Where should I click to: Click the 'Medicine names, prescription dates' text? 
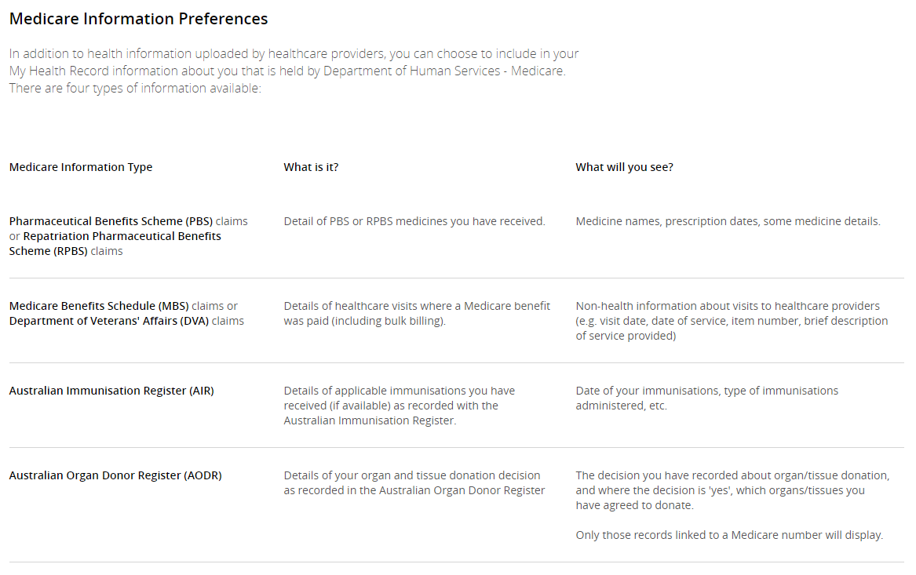(728, 221)
